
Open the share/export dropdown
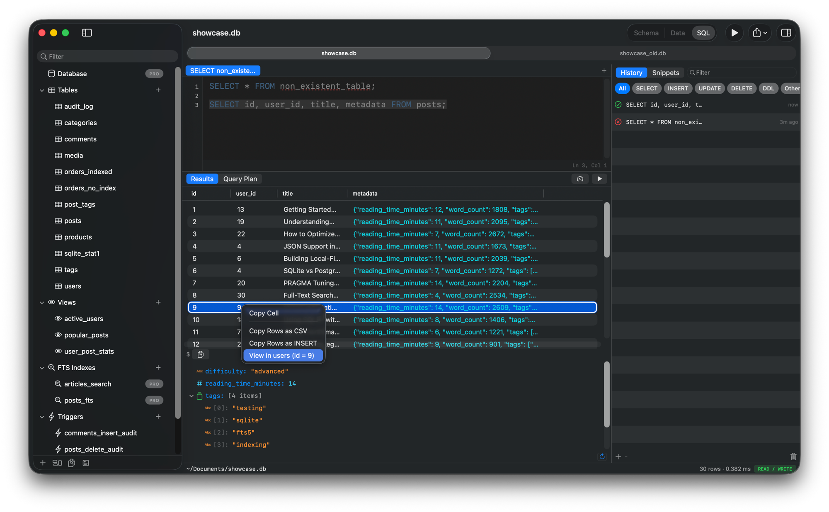point(760,33)
